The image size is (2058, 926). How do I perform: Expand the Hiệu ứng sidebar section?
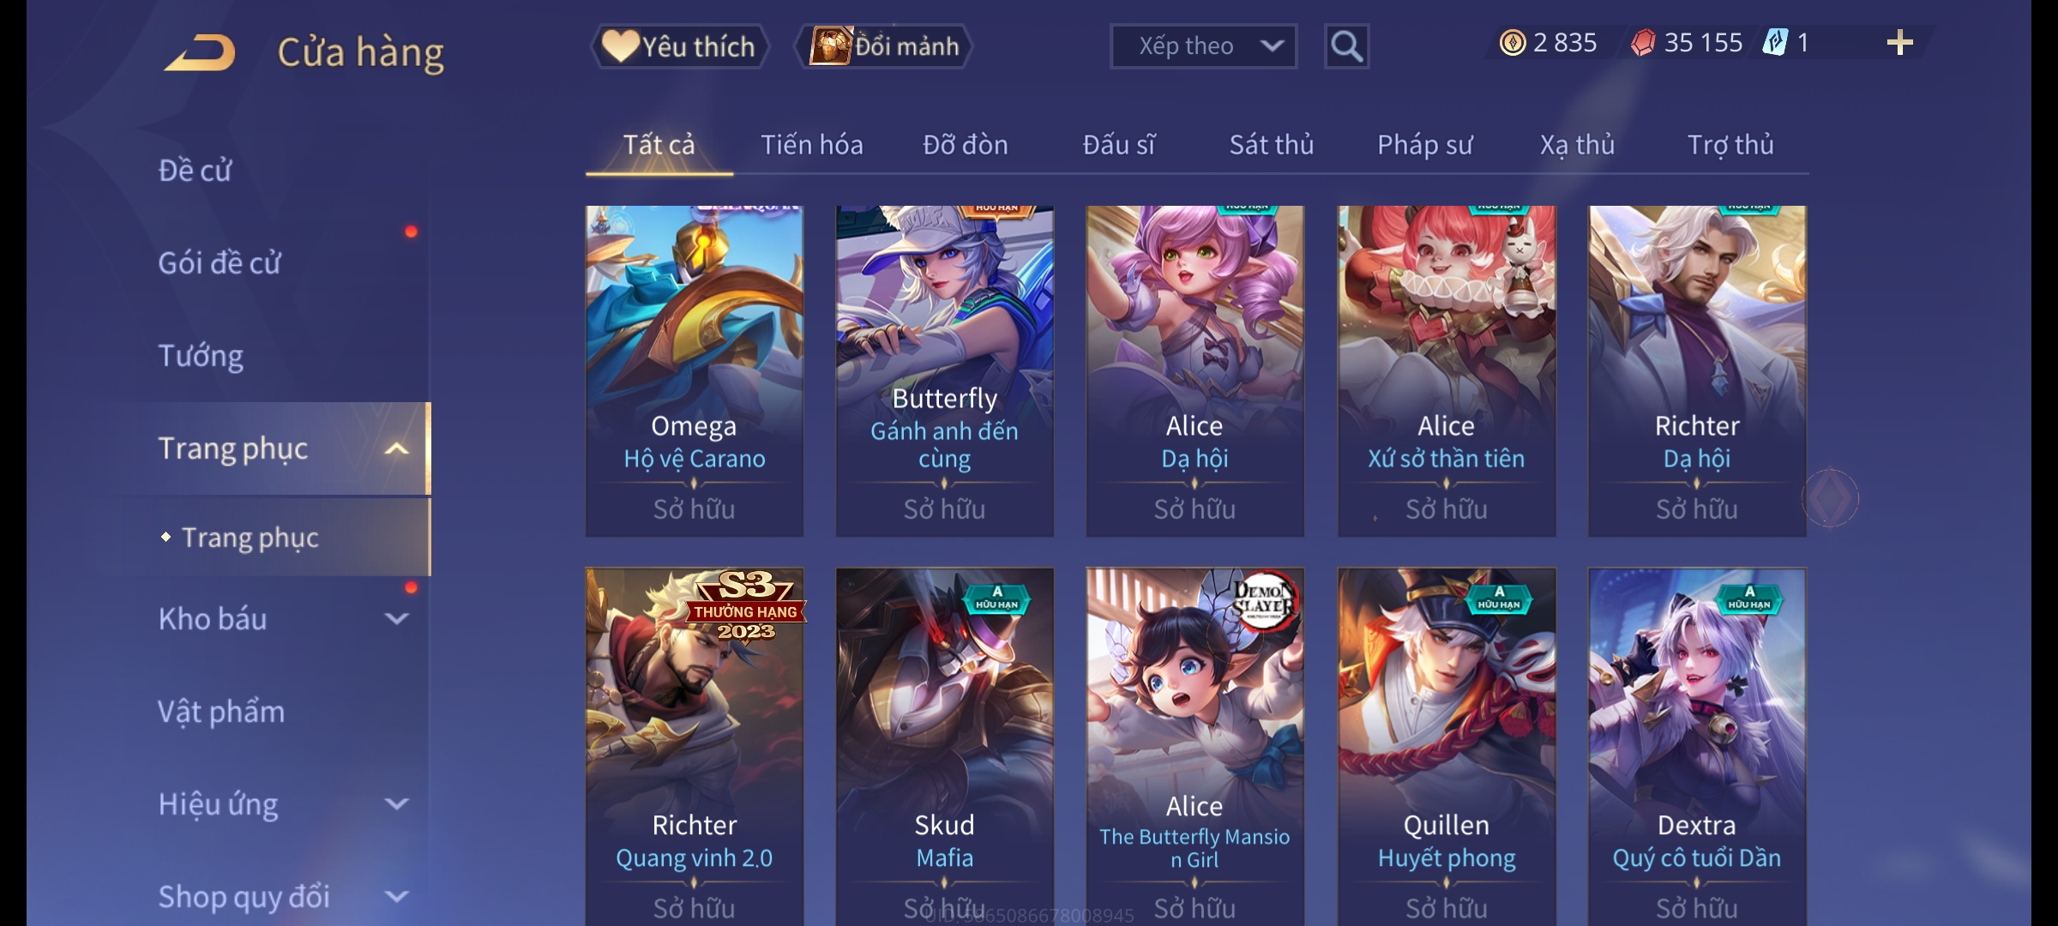click(x=396, y=803)
